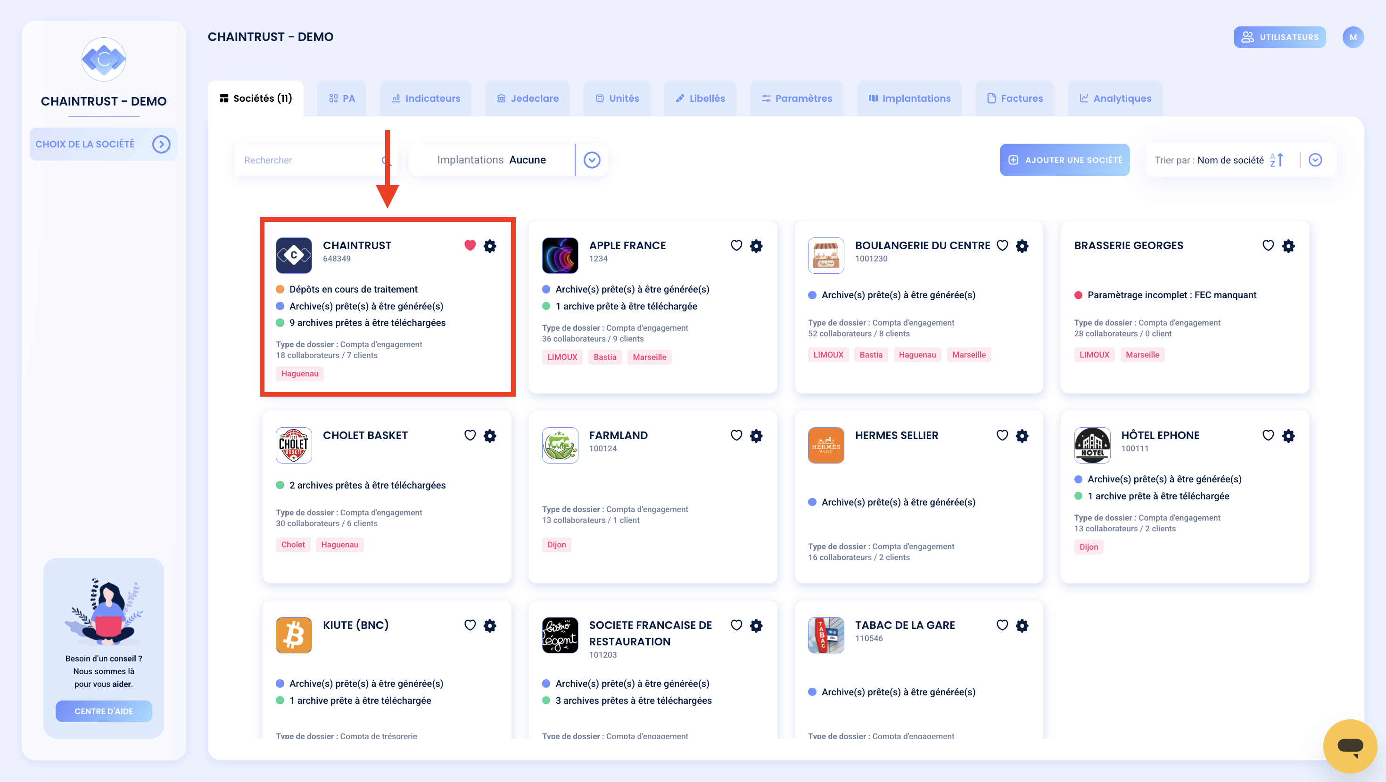Unfavorite the CHAINTRUST company heart

(470, 245)
